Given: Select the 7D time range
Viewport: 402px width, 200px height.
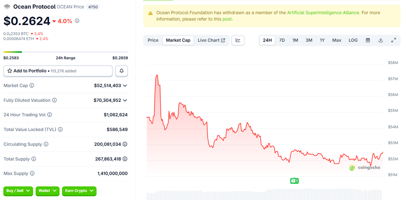Looking at the screenshot, I should point(282,40).
